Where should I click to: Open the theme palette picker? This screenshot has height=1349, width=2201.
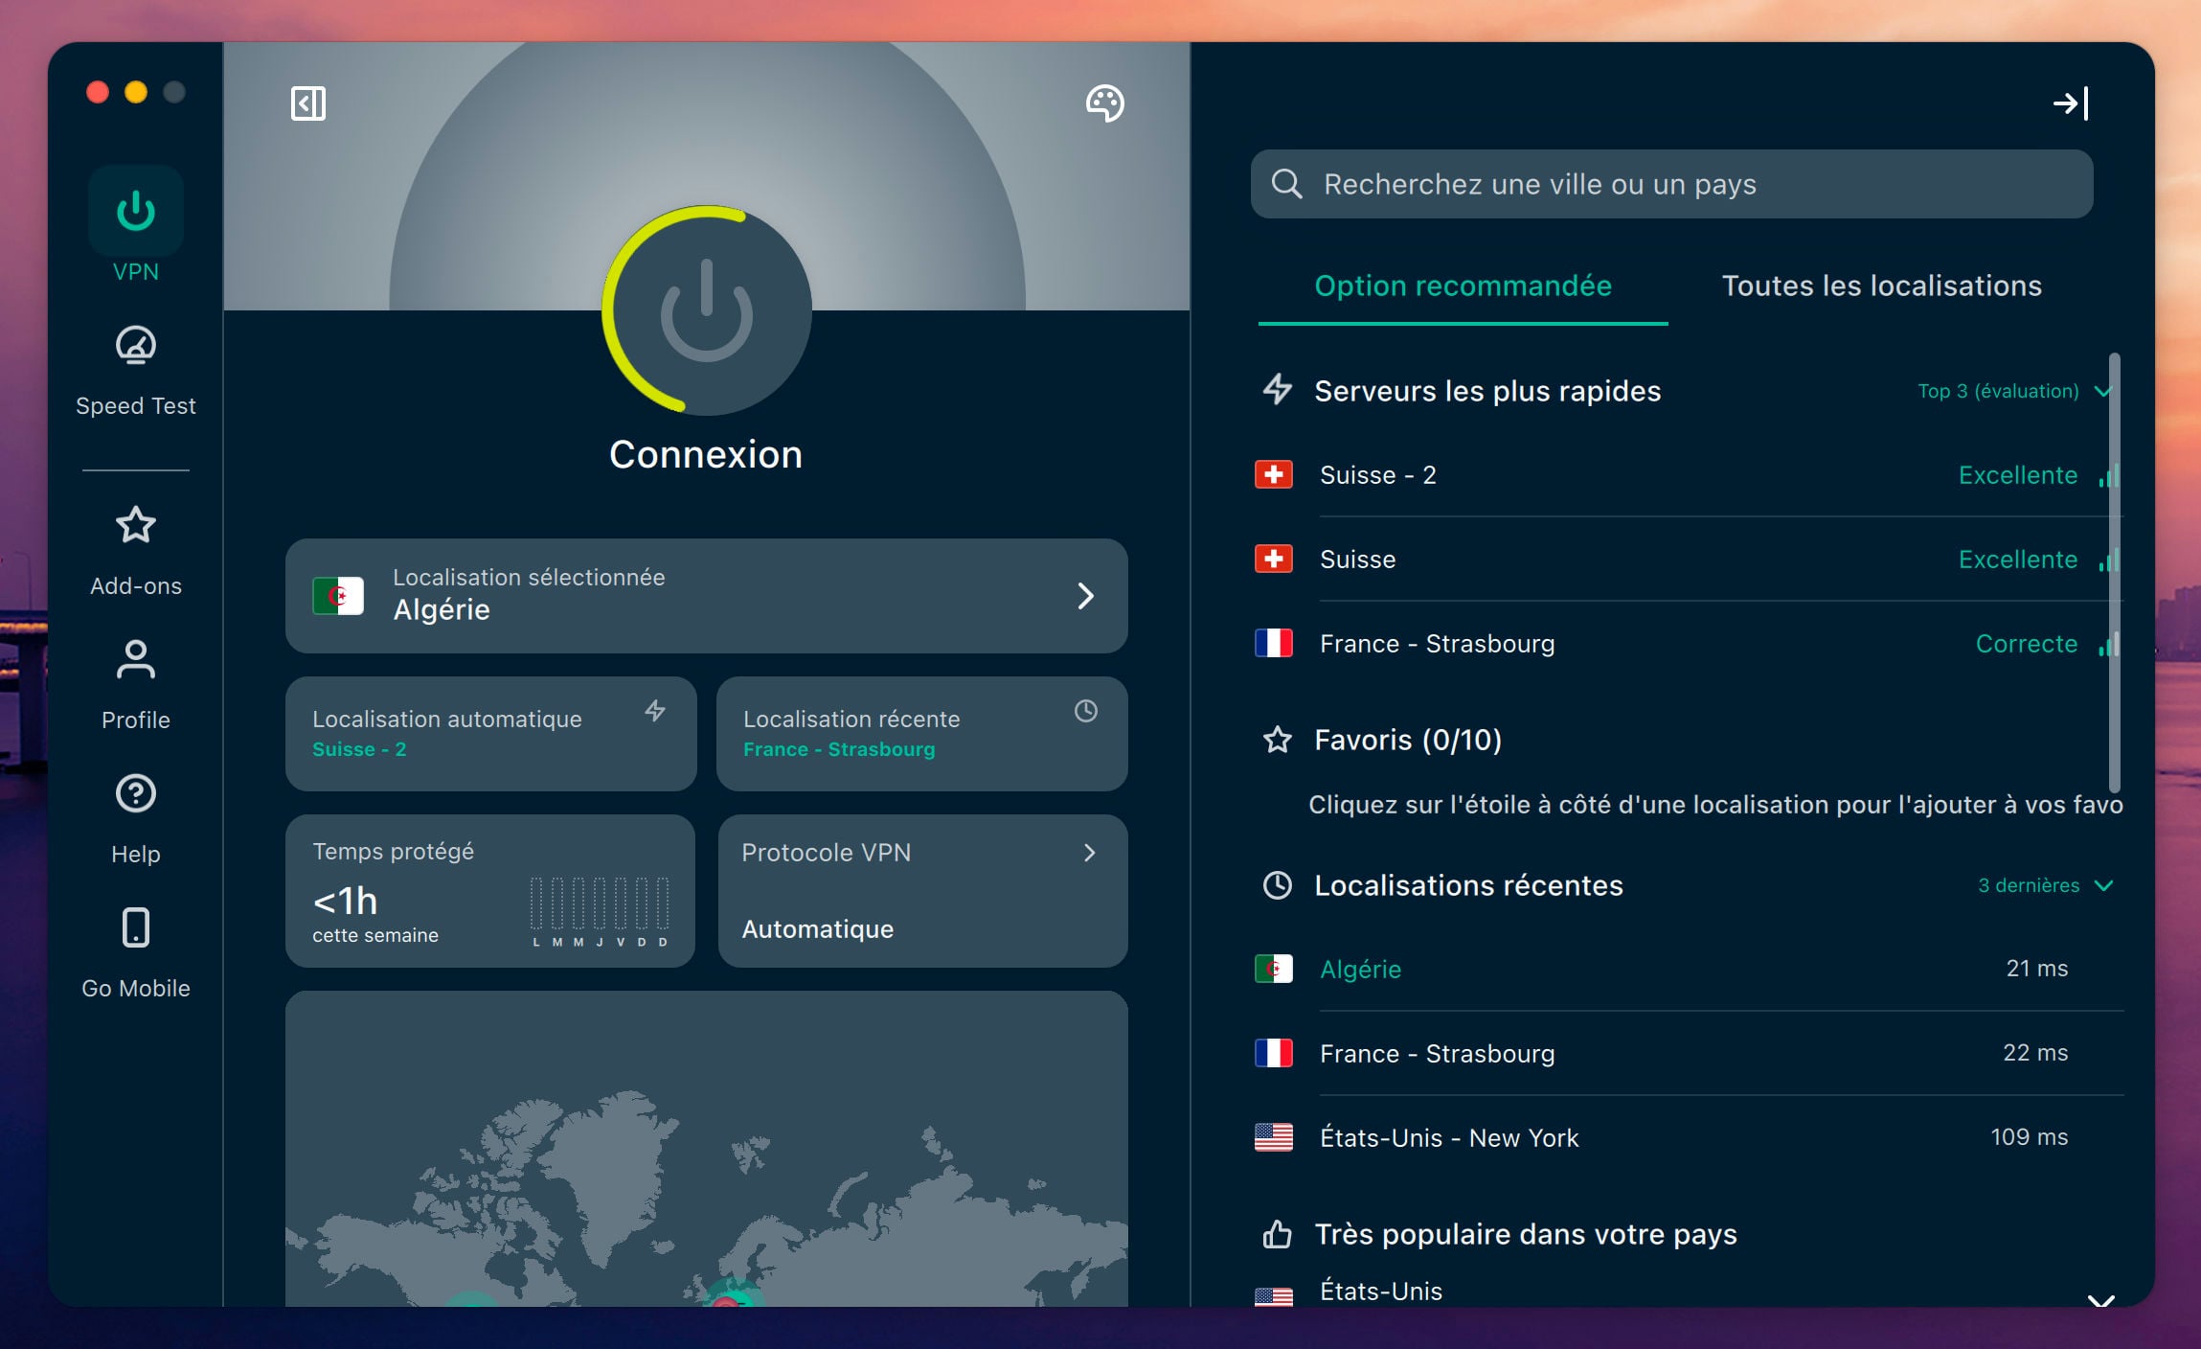tap(1105, 104)
